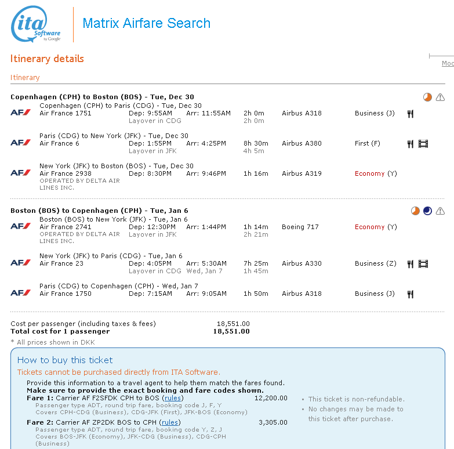This screenshot has height=449, width=454.
Task: Click film entertainment icon on Air France 23
Action: pyautogui.click(x=423, y=264)
